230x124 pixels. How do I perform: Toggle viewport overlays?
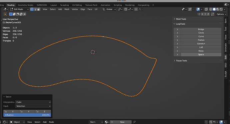[x=198, y=9]
